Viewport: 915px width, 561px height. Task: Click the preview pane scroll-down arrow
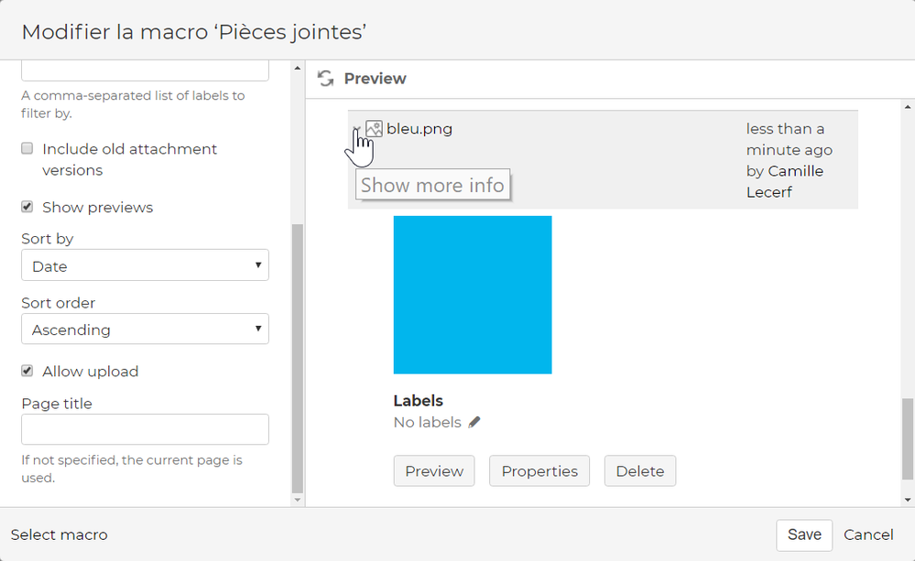[x=908, y=500]
